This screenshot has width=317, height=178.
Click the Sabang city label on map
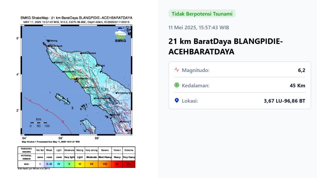coord(53,41)
